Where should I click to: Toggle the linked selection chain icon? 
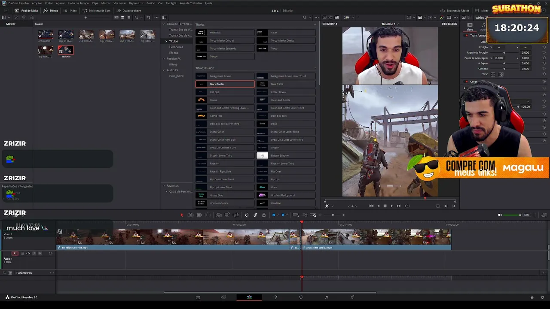[255, 215]
